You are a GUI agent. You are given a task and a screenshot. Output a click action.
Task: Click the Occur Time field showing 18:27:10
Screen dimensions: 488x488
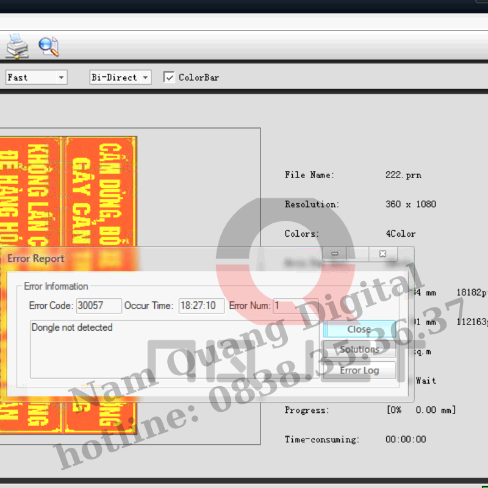(201, 306)
